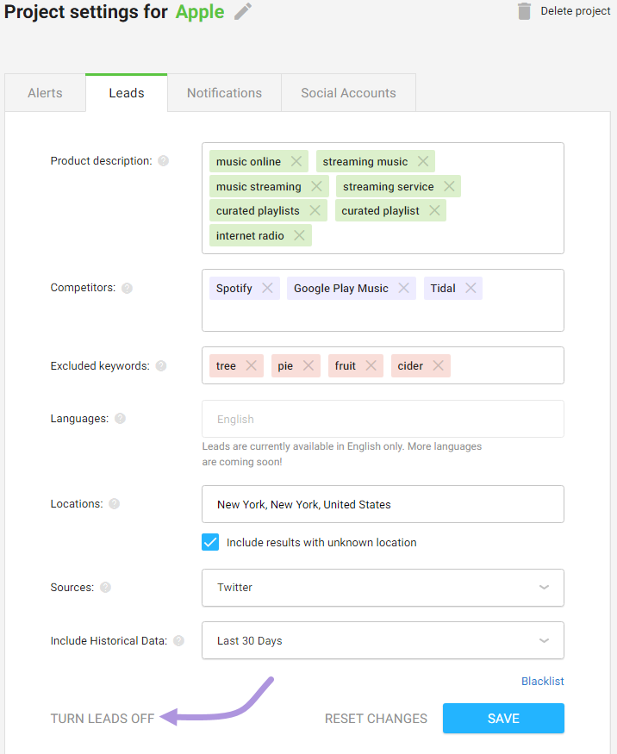Expand the Sources dropdown showing Twitter
Viewport: 617px width, 754px height.
[x=383, y=588]
